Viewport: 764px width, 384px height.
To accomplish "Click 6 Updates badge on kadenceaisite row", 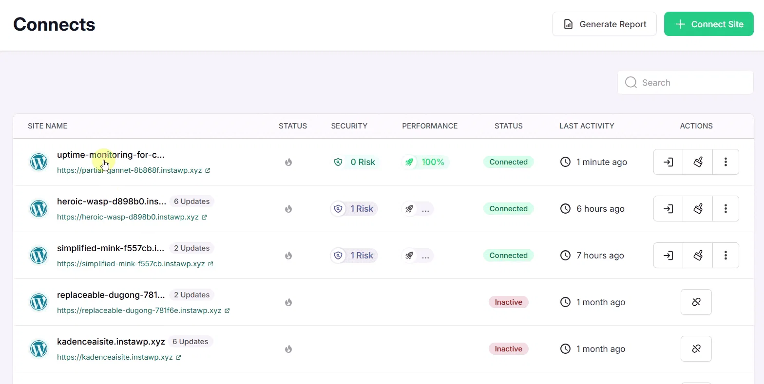I will tap(191, 342).
